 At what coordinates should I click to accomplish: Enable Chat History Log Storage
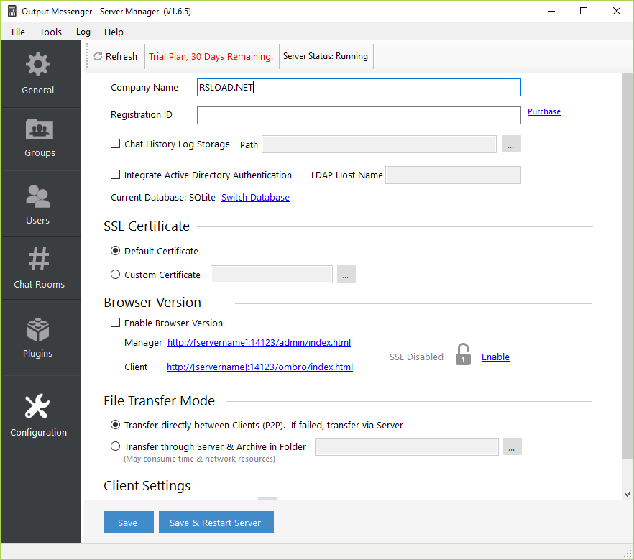(115, 144)
